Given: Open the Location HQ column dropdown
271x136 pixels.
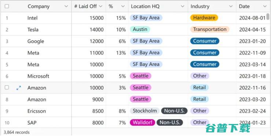Looking at the screenshot, I should coord(182,7).
